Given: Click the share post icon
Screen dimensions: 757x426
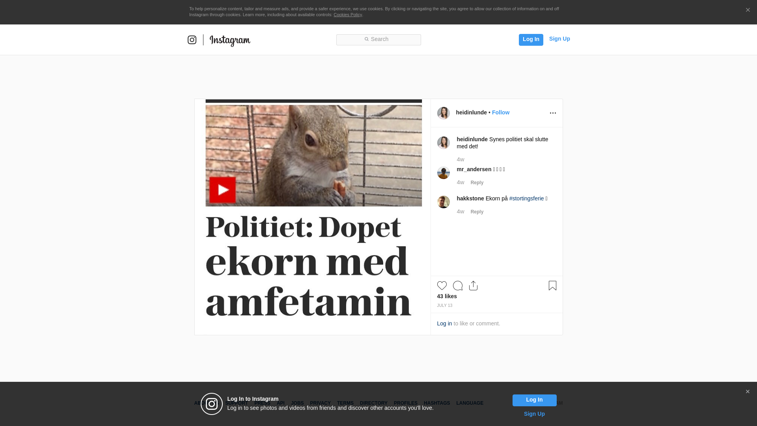Looking at the screenshot, I should [474, 286].
